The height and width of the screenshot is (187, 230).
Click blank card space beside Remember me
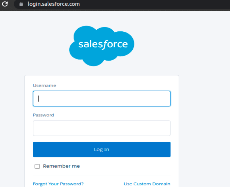[x=125, y=166]
